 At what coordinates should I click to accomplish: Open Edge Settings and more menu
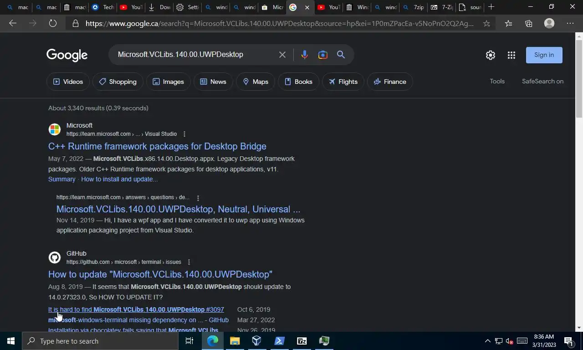click(x=570, y=23)
